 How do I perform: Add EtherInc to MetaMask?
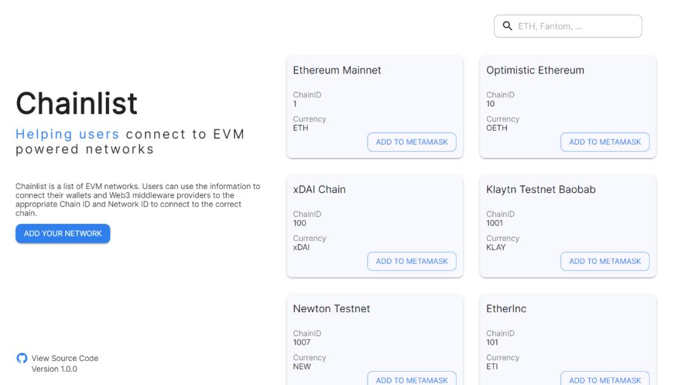pyautogui.click(x=604, y=379)
